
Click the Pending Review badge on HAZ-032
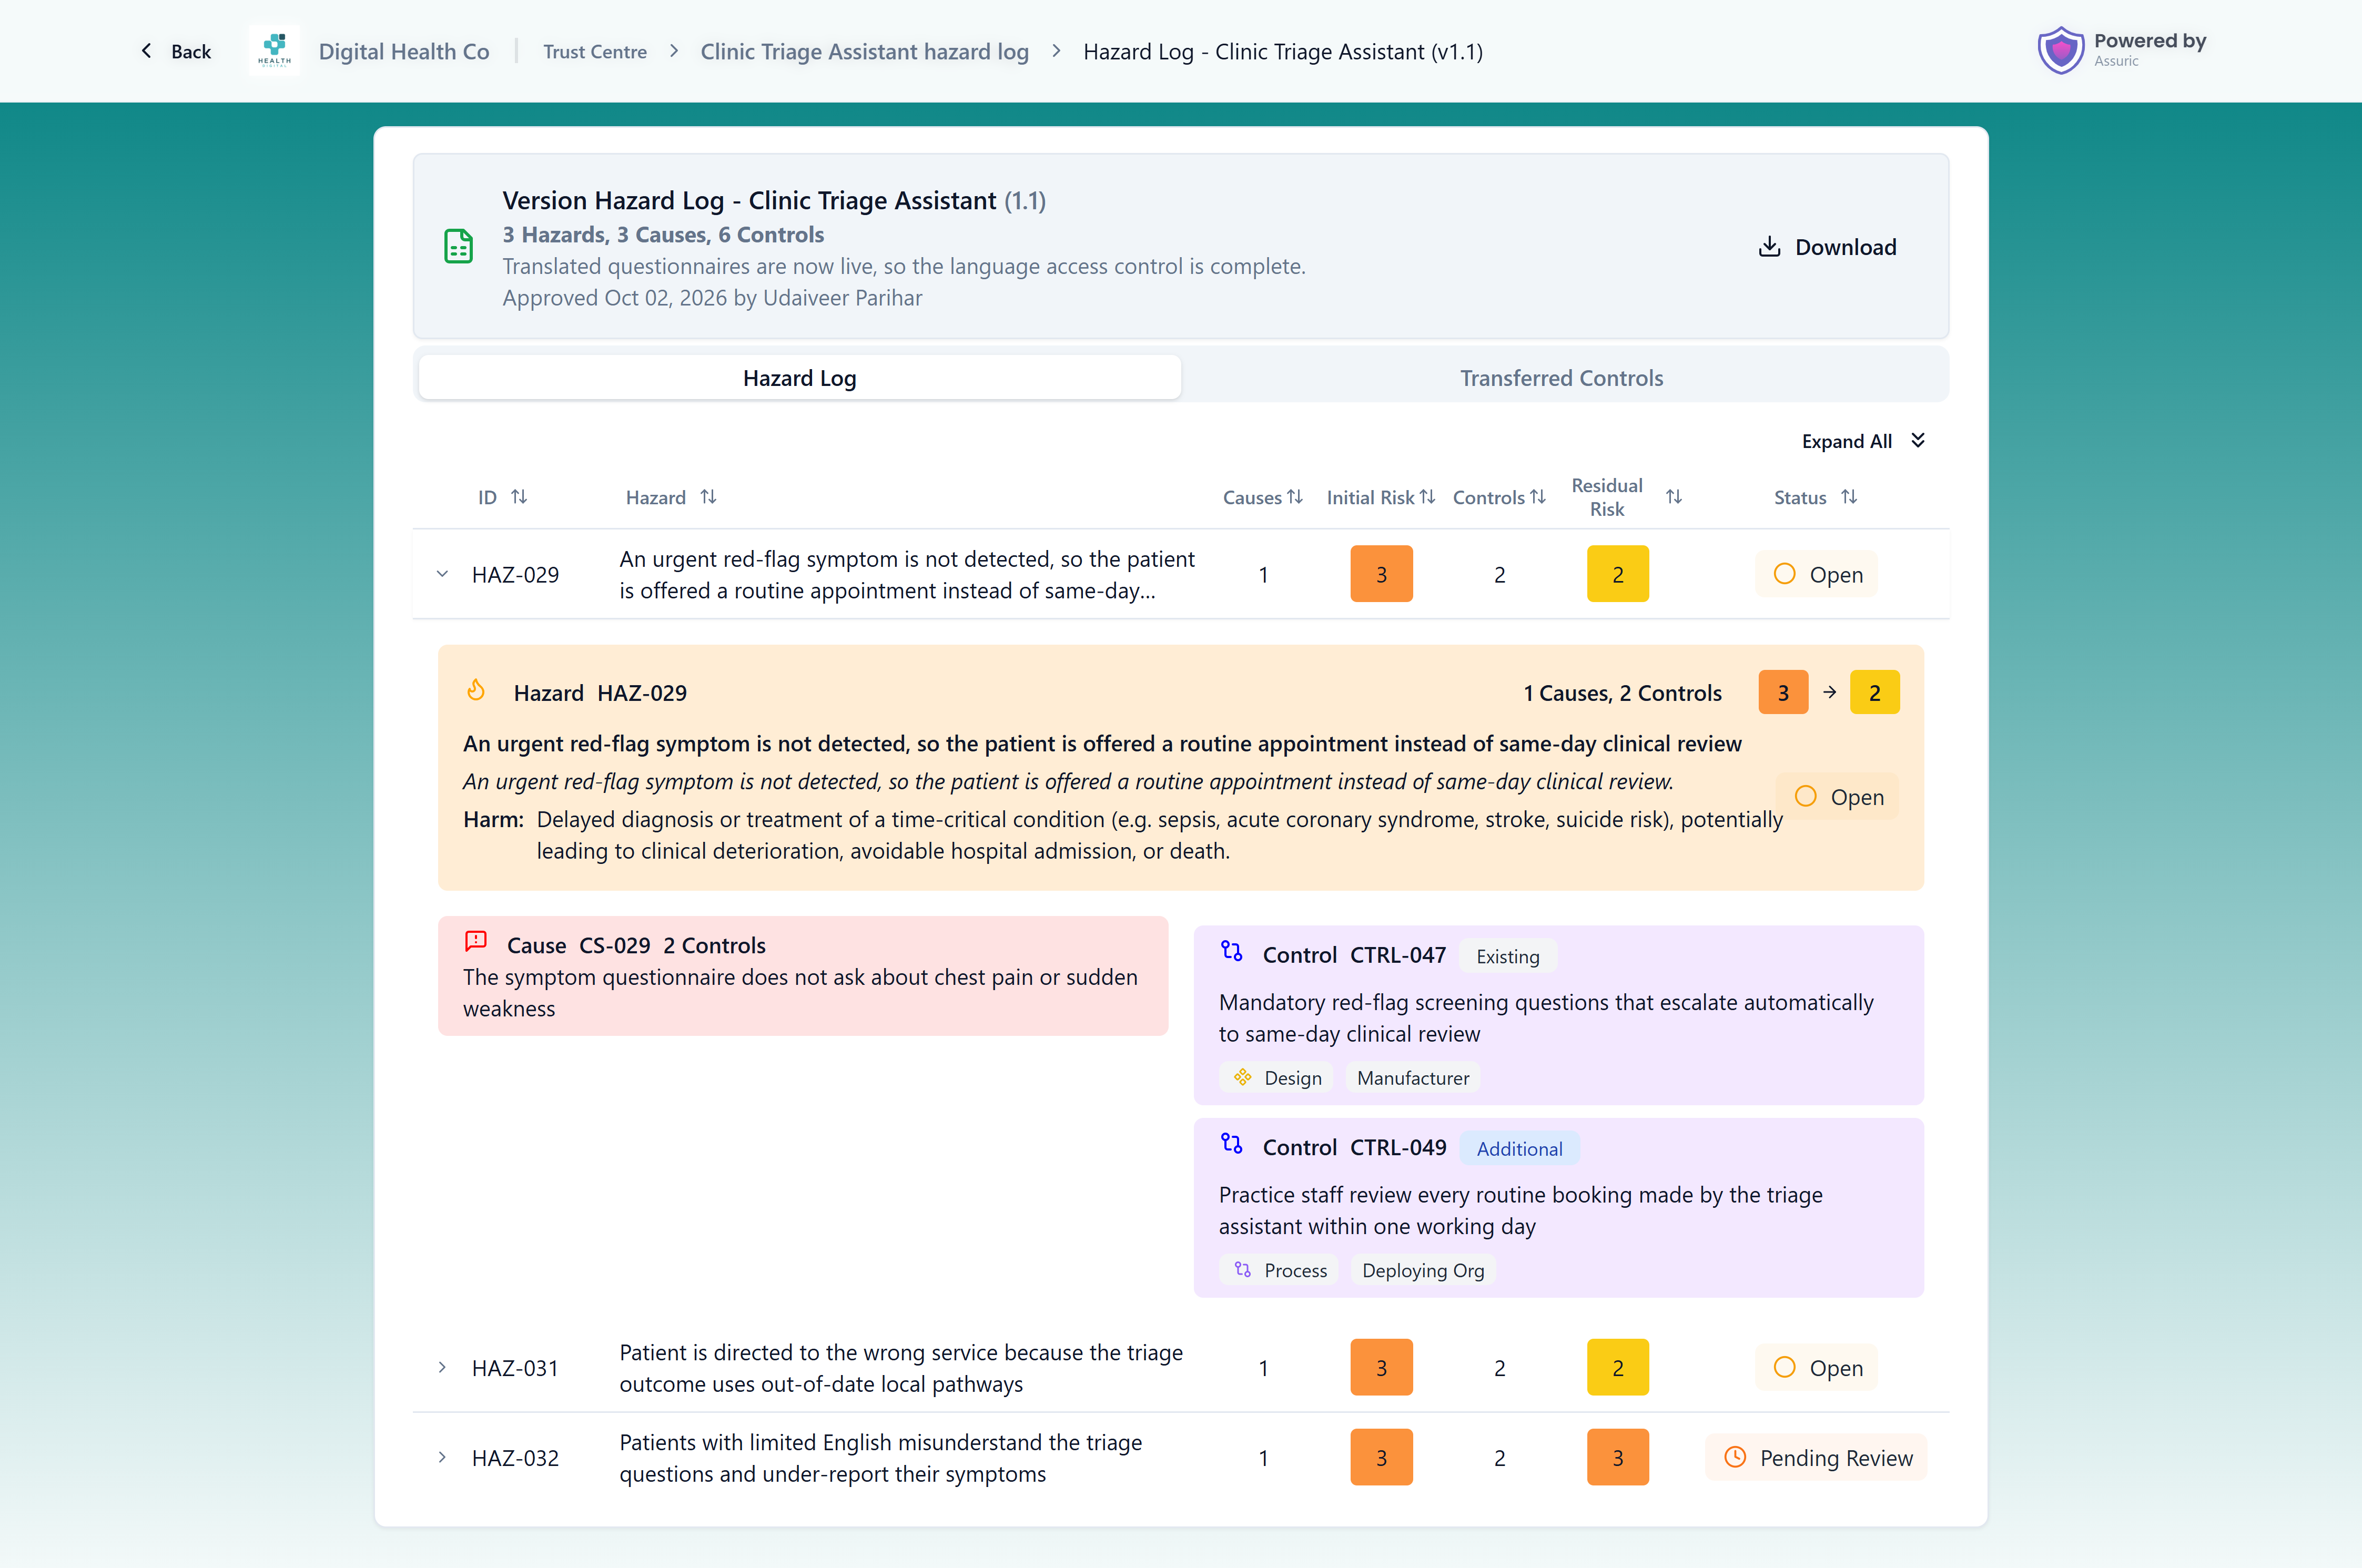(1816, 1457)
